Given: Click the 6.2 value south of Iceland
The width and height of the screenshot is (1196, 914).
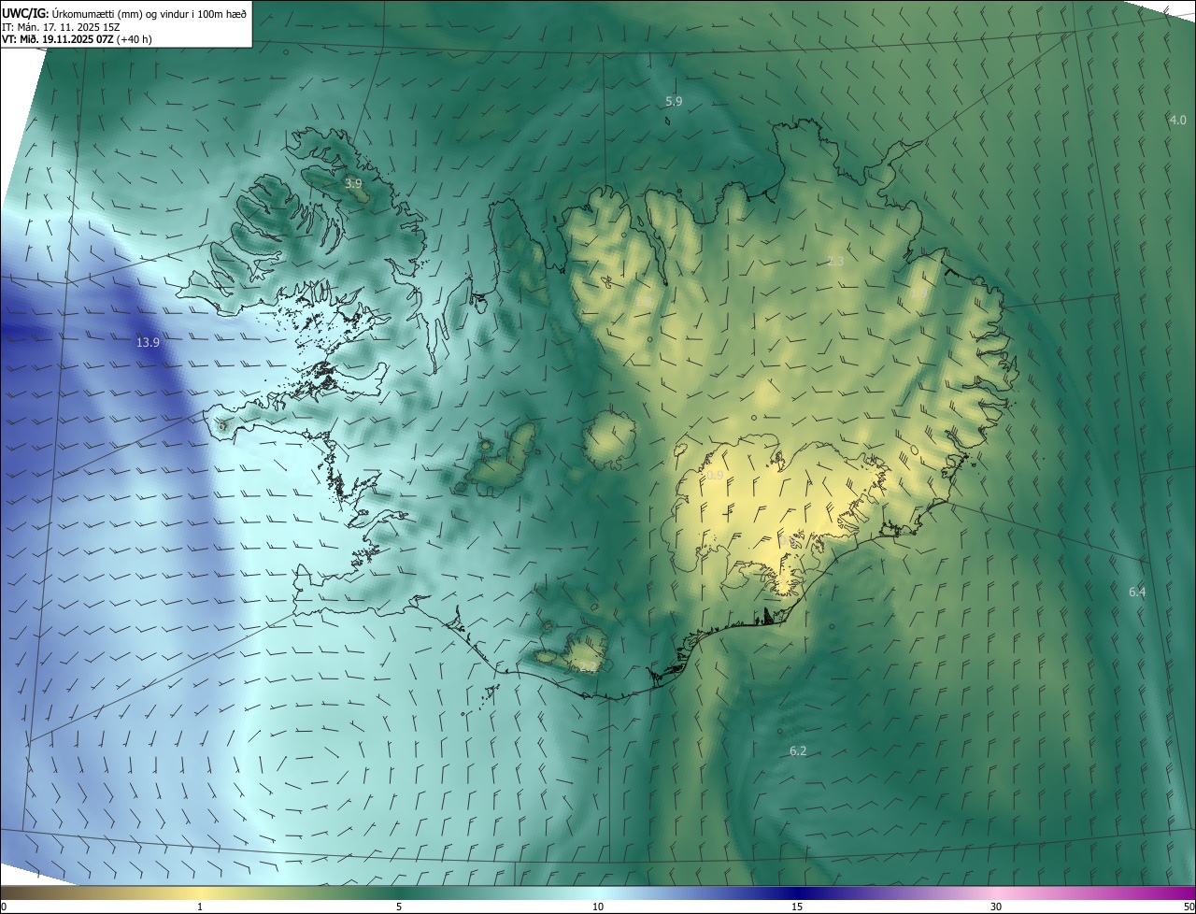Looking at the screenshot, I should pos(798,751).
